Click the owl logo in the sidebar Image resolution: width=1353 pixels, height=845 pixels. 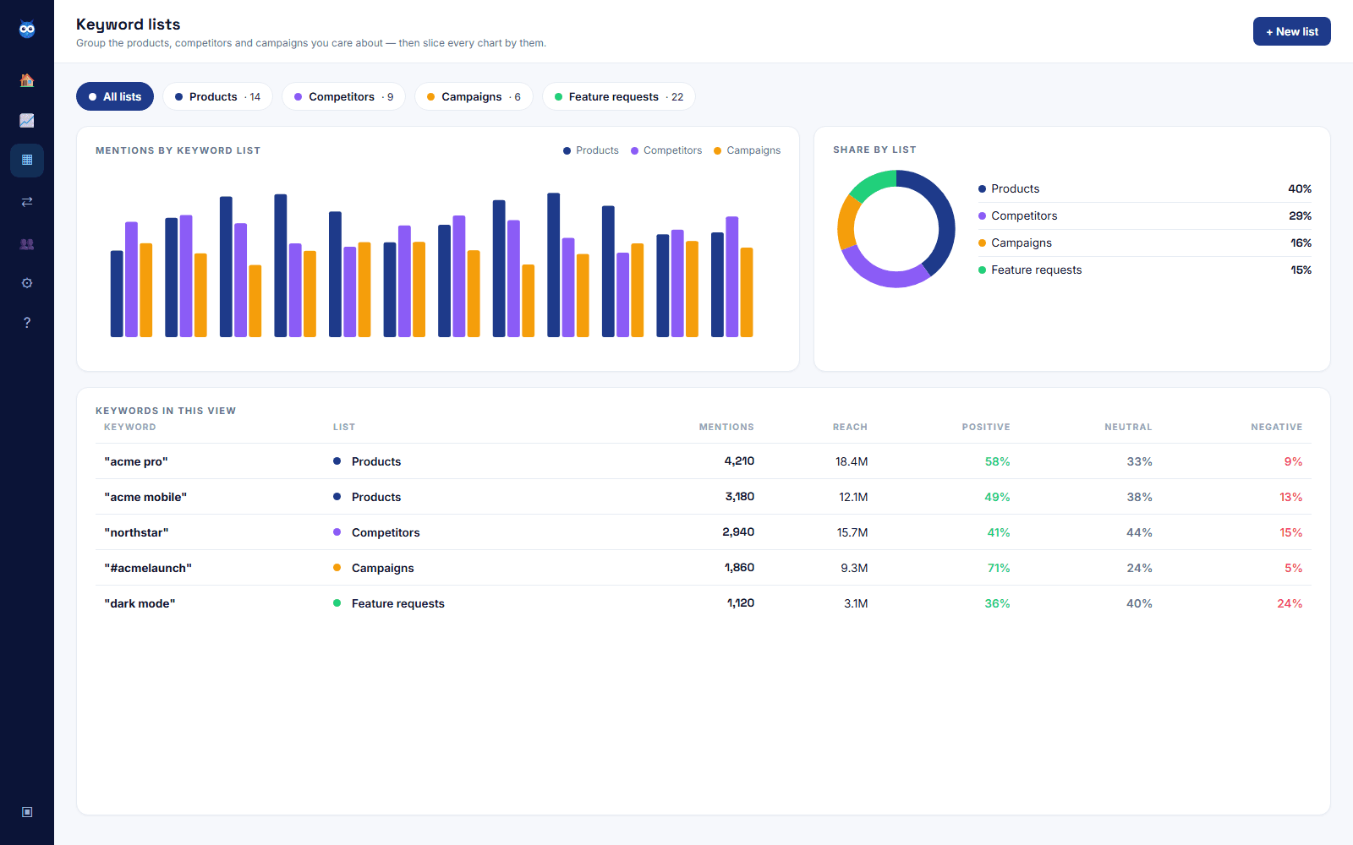[27, 30]
